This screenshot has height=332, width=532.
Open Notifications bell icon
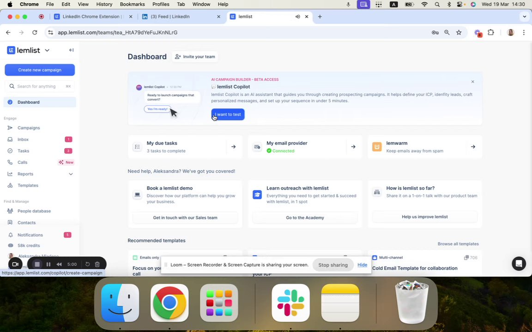click(x=11, y=235)
